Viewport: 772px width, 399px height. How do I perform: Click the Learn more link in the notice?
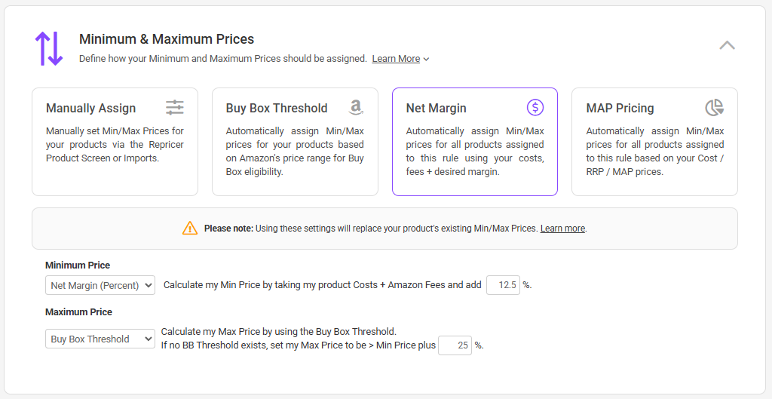562,229
